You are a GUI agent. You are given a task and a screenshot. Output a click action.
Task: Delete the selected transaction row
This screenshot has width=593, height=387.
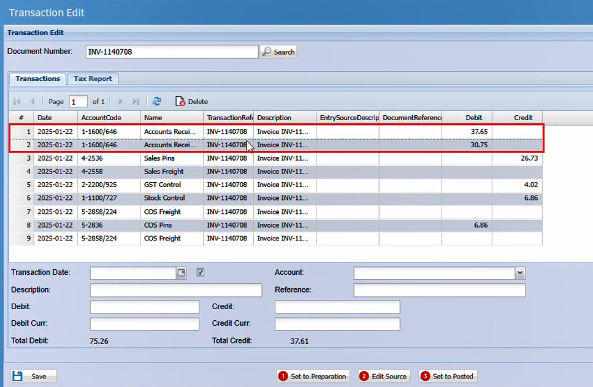tap(191, 101)
